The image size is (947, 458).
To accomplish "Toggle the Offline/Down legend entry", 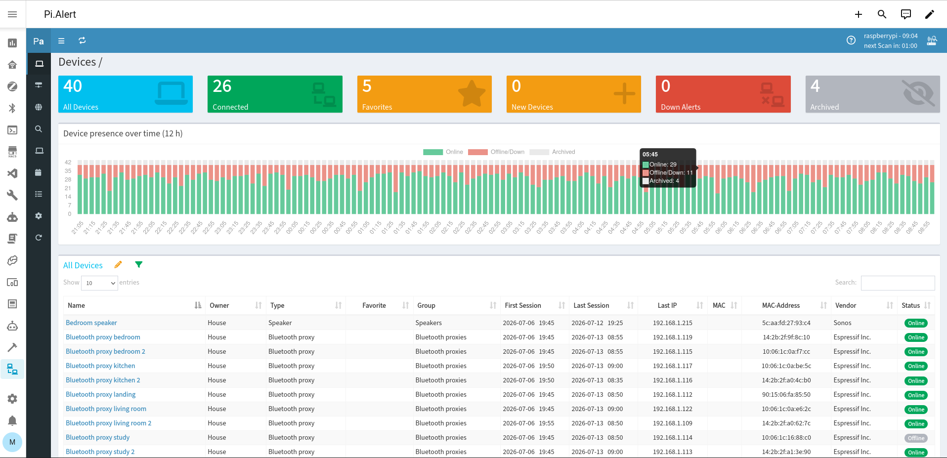I will [496, 152].
